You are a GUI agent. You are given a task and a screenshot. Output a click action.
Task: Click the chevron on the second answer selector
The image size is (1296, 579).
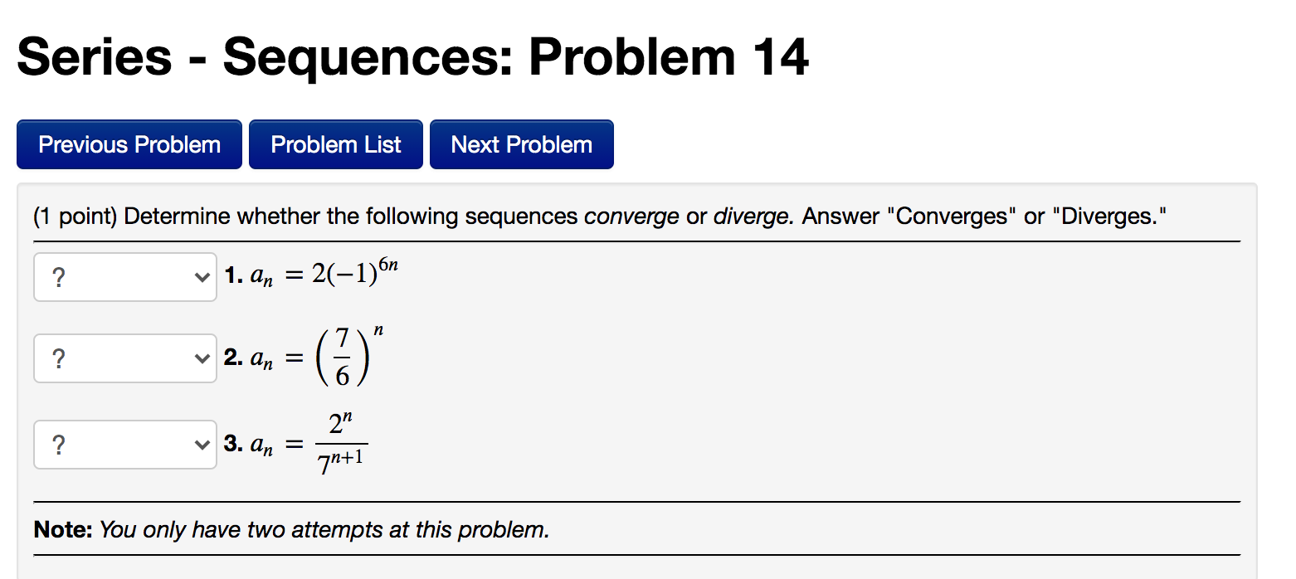[201, 358]
